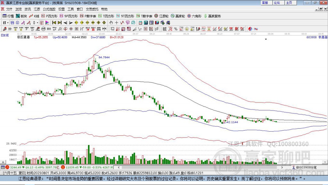Screen dimensions: 328x185
Task: Open the calculator icon
Action: [x=146, y=23]
